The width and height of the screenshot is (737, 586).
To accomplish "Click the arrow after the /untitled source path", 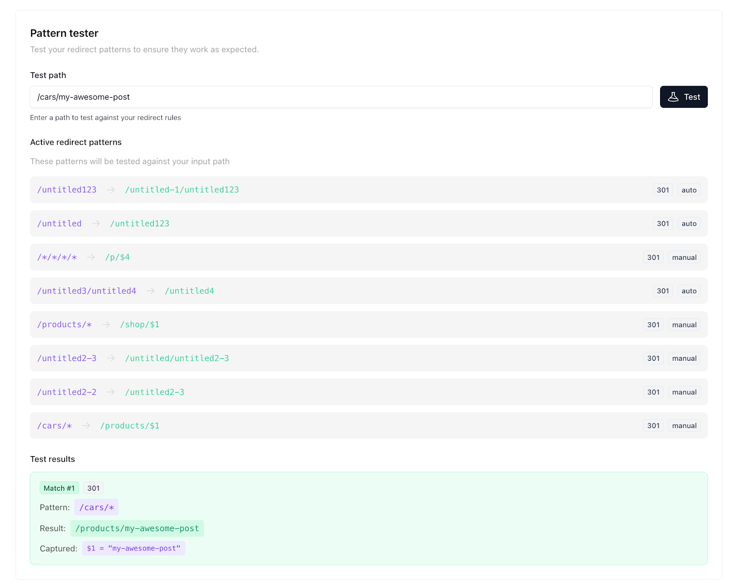I will (x=96, y=223).
